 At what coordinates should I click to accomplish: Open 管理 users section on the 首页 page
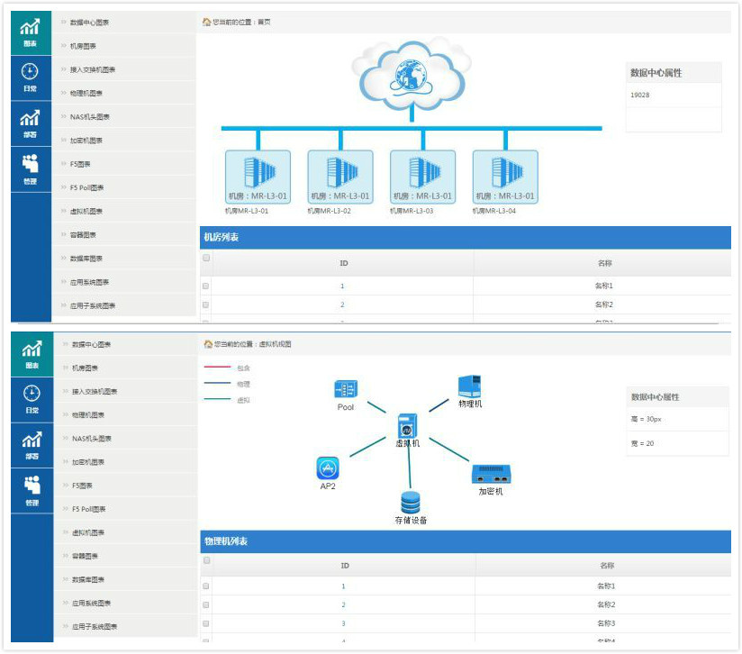click(31, 169)
